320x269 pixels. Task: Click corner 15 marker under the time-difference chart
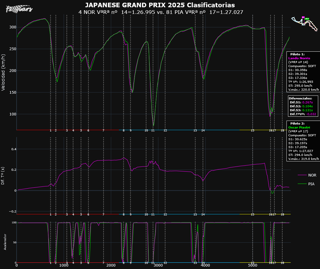pyautogui.click(x=253, y=215)
